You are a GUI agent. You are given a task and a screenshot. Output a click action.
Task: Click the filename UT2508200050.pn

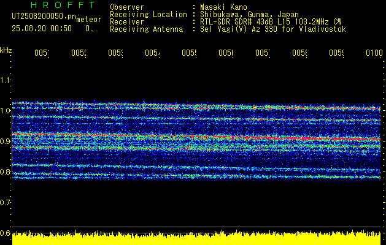[x=44, y=16]
